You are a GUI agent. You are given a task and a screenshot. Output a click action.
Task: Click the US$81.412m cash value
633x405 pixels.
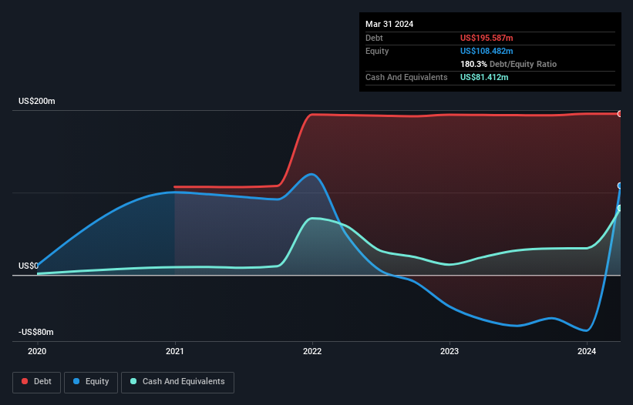484,77
